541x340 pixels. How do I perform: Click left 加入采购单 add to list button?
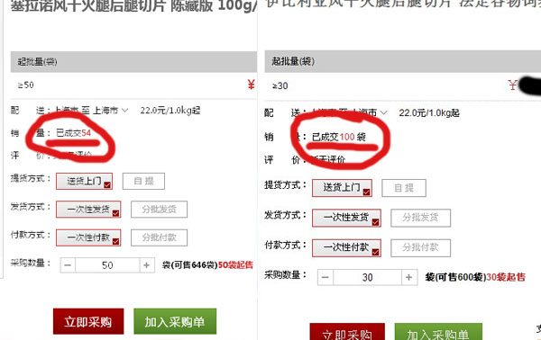(x=175, y=321)
